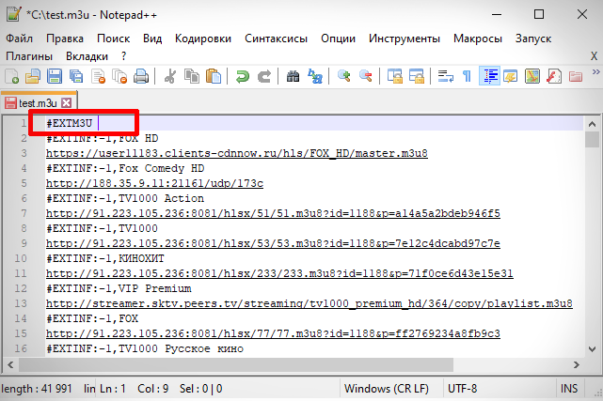Image resolution: width=603 pixels, height=401 pixels.
Task: Click text '#EXTINF:-1,Fox Comedy HD'
Action: 125,168
